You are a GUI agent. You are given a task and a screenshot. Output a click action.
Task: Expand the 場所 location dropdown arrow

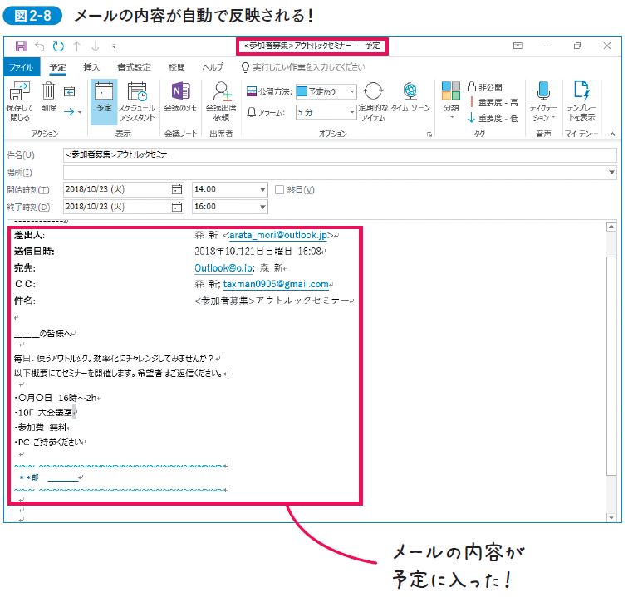click(x=611, y=172)
